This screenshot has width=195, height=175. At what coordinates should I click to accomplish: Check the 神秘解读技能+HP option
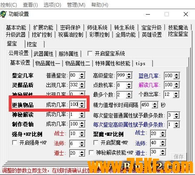coord(91,152)
